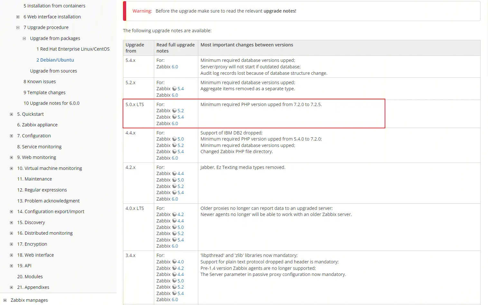
Task: Open 5.4 upgrade notes link in 5.0.x LTS row
Action: (181, 117)
